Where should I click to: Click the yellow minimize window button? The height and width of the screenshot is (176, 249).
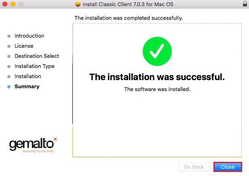[x=13, y=4]
